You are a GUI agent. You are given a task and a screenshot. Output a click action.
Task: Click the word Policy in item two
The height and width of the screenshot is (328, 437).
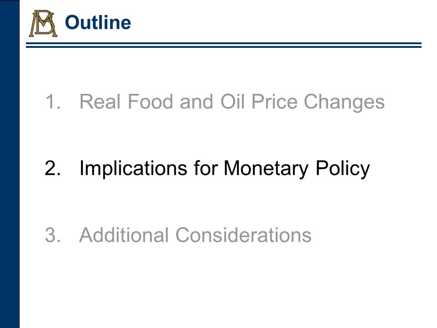(x=342, y=169)
